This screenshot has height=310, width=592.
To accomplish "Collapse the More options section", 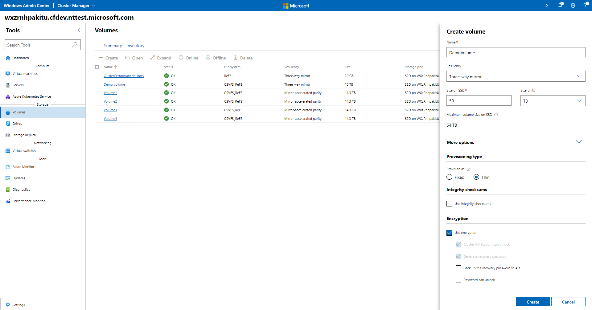I will click(x=579, y=142).
